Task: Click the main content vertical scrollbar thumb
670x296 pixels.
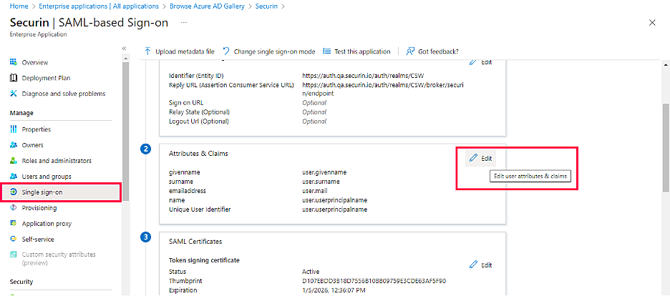Action: click(666, 147)
